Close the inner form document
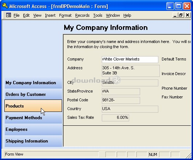Screen dimensions: 193x160 coord(188,15)
